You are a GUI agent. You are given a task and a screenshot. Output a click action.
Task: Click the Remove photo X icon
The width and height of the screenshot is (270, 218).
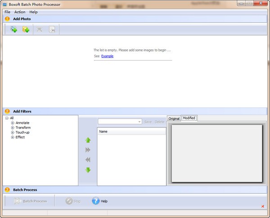(40, 30)
